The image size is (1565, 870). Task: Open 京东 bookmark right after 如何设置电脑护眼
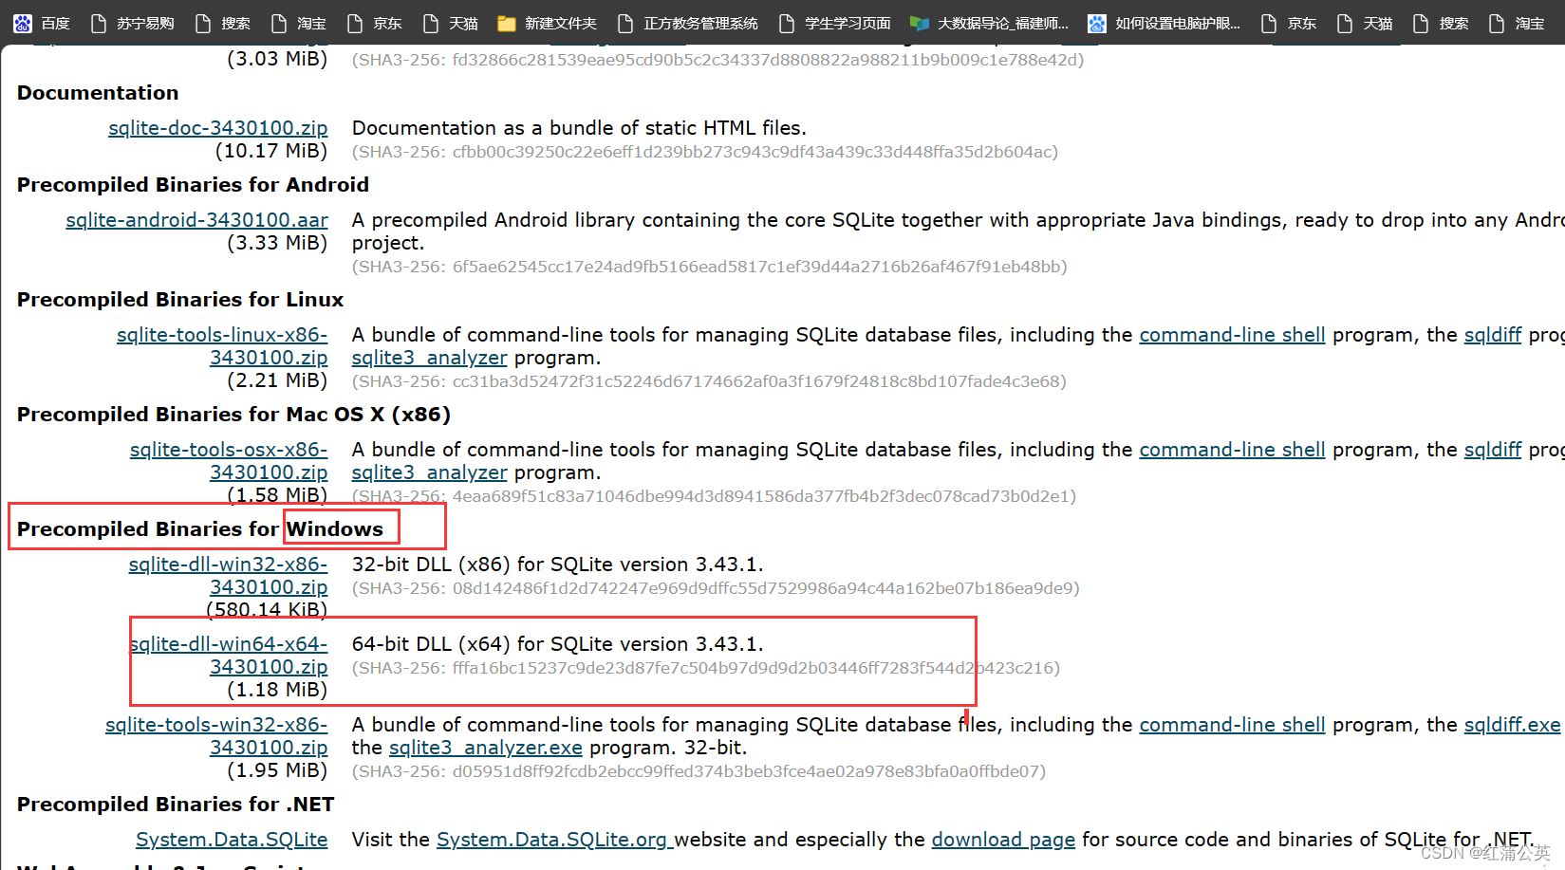(1289, 23)
